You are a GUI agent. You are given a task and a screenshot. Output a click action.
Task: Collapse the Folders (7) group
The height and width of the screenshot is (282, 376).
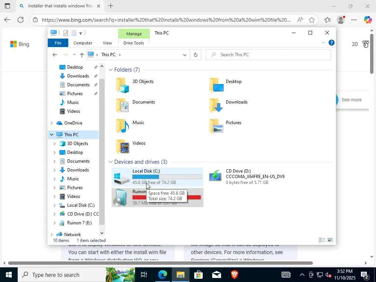[x=111, y=70]
